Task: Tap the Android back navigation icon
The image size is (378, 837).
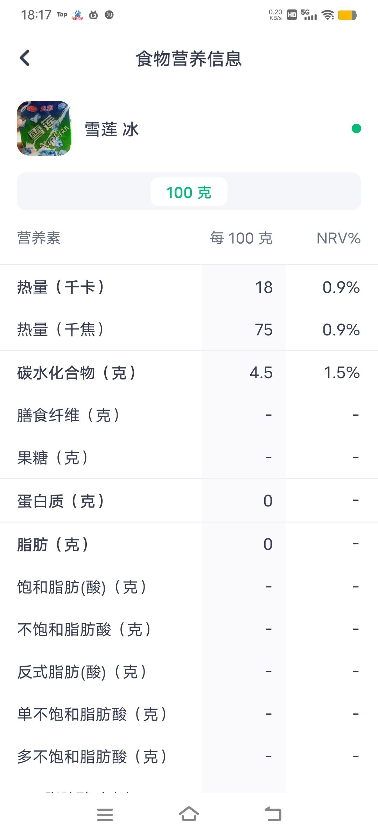Action: pos(273,814)
